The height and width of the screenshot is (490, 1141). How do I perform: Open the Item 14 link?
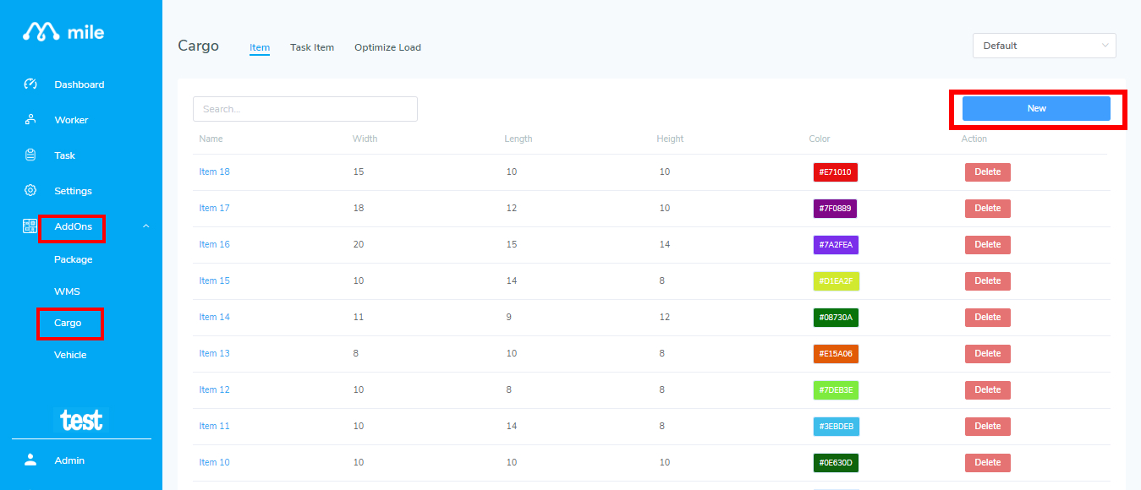214,317
